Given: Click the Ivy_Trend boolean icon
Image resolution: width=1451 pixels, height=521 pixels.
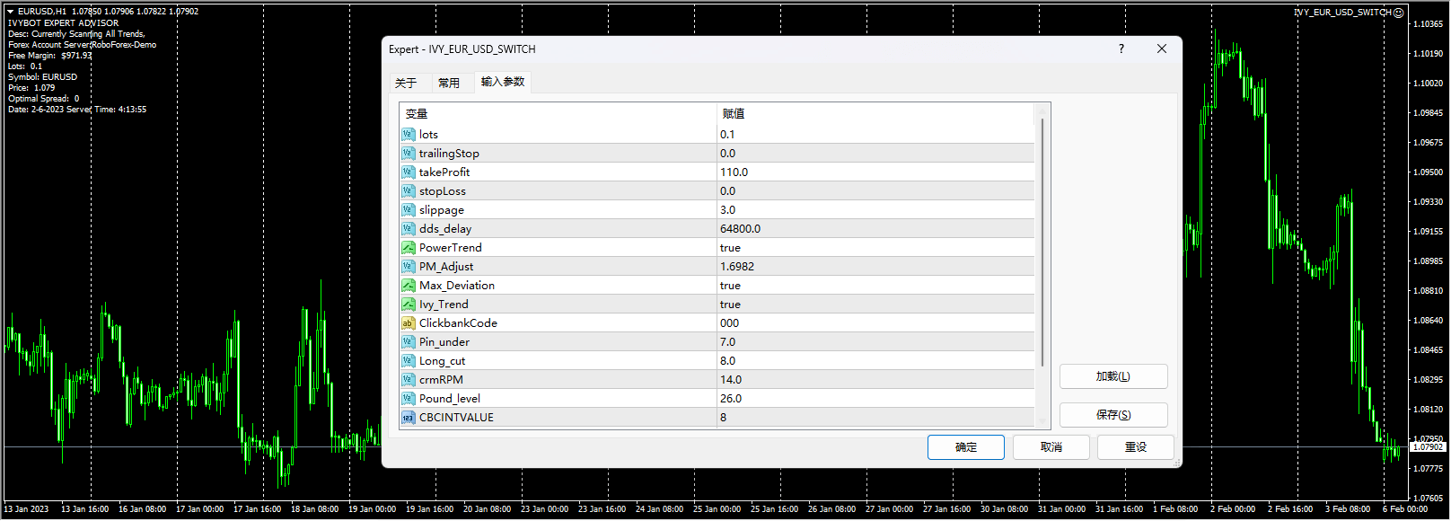Looking at the screenshot, I should tap(409, 304).
